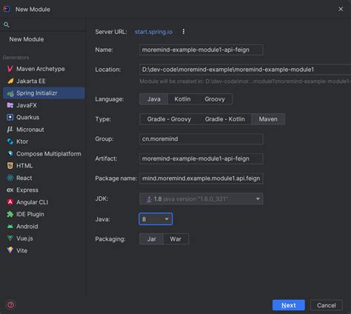Expand the Java version combo box

[156, 219]
